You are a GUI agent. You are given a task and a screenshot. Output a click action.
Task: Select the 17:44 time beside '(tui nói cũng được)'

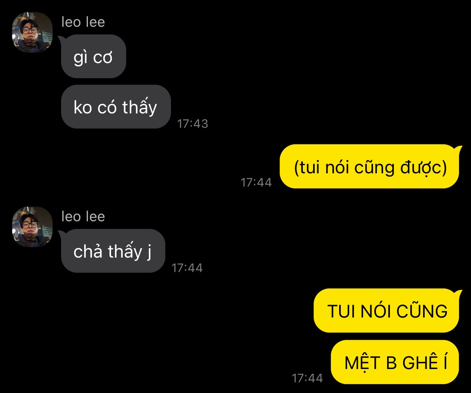[x=256, y=183]
